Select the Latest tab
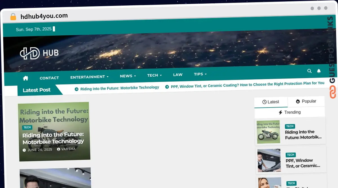This screenshot has height=188, width=338. [x=271, y=102]
